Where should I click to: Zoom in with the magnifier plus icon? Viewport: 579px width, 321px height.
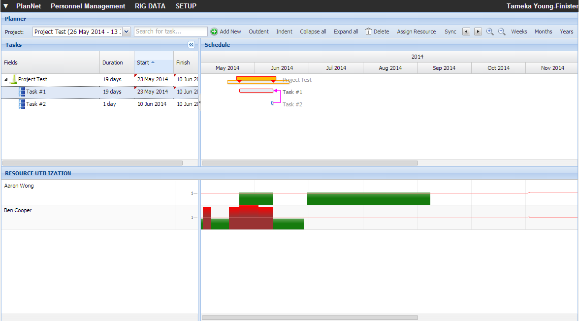point(490,32)
